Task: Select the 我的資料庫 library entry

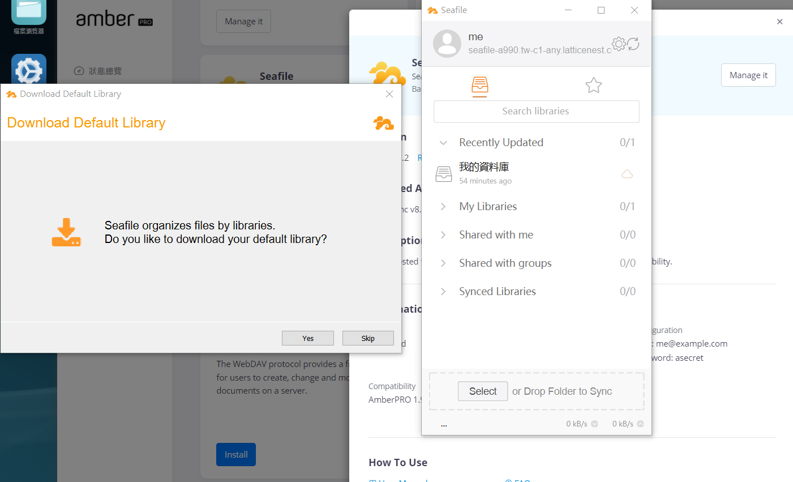Action: tap(536, 173)
